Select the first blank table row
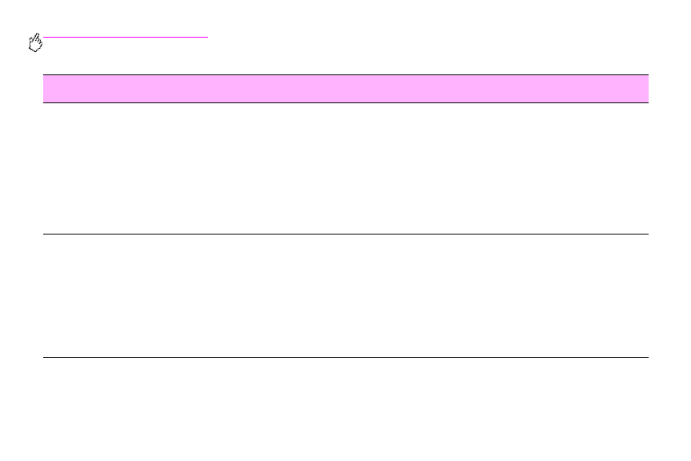 pyautogui.click(x=345, y=168)
